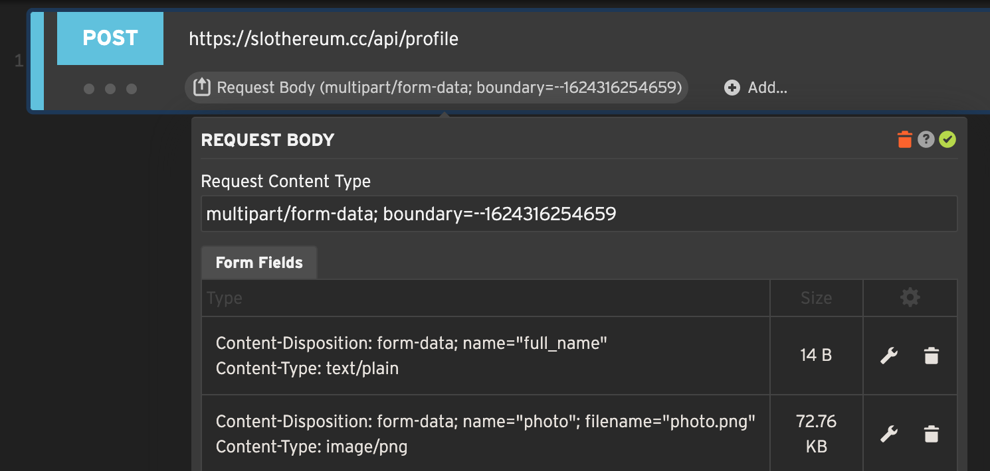The height and width of the screenshot is (471, 990).
Task: Edit the photo field with the wrench icon
Action: pos(889,433)
